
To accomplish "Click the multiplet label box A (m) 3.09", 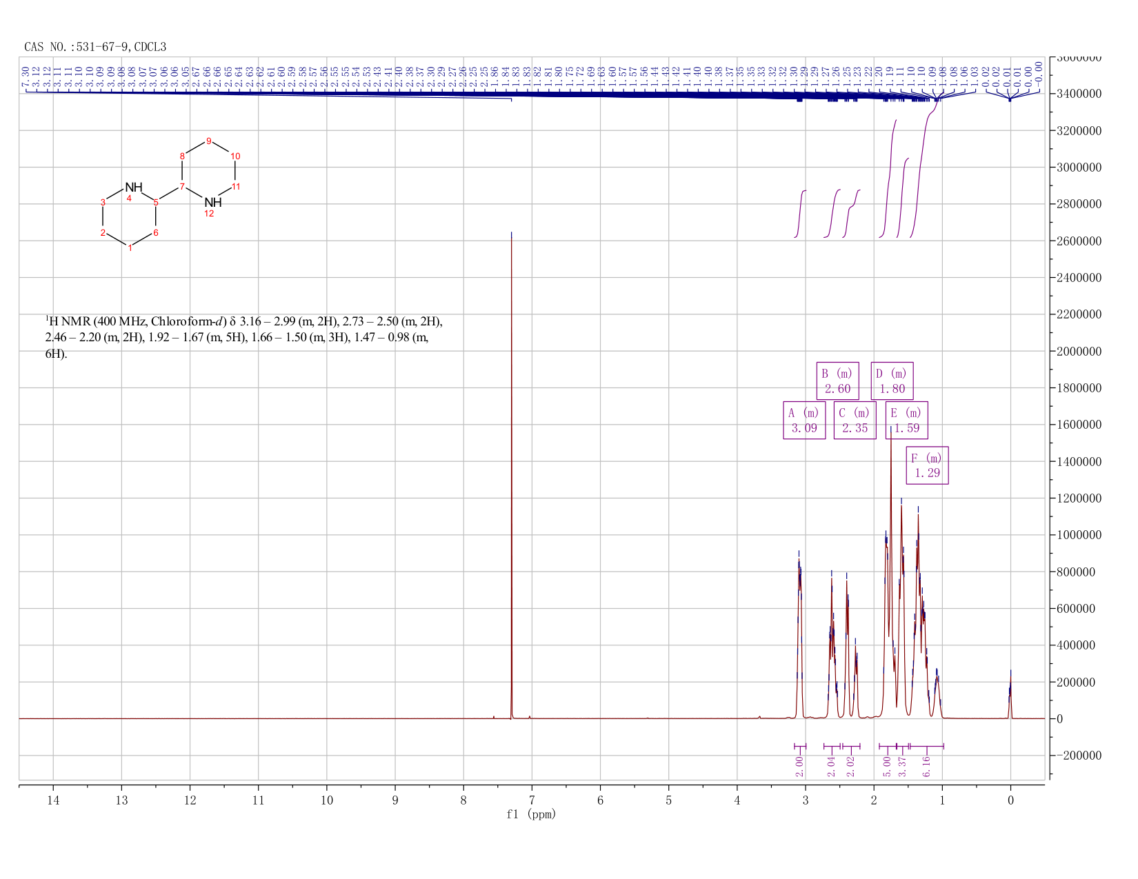I will click(x=804, y=421).
